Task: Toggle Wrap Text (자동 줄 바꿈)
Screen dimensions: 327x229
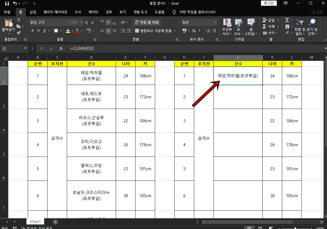Action: click(147, 23)
